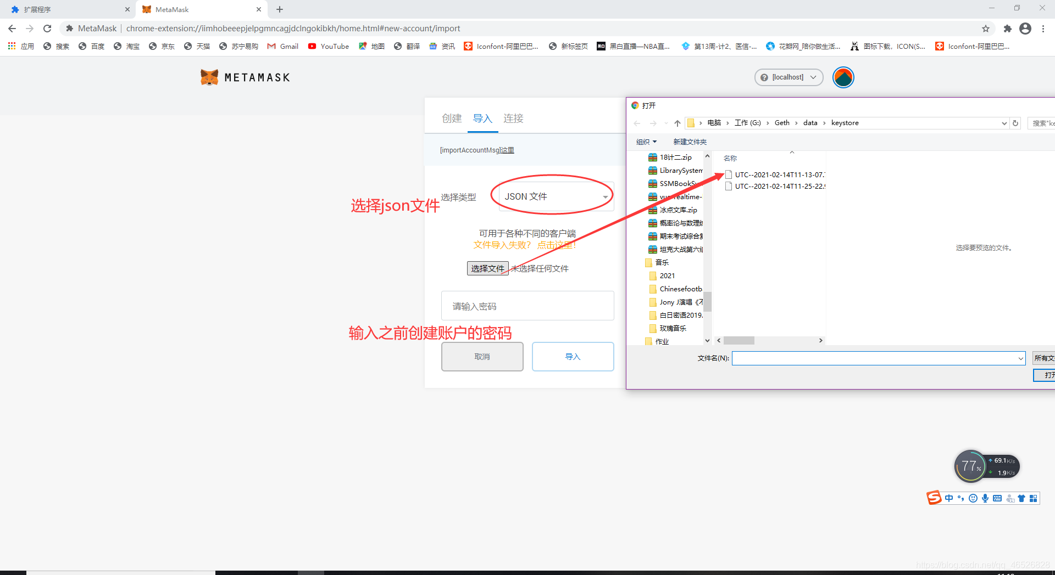
Task: Expand the breadcrumb chevron after data
Action: click(x=824, y=123)
